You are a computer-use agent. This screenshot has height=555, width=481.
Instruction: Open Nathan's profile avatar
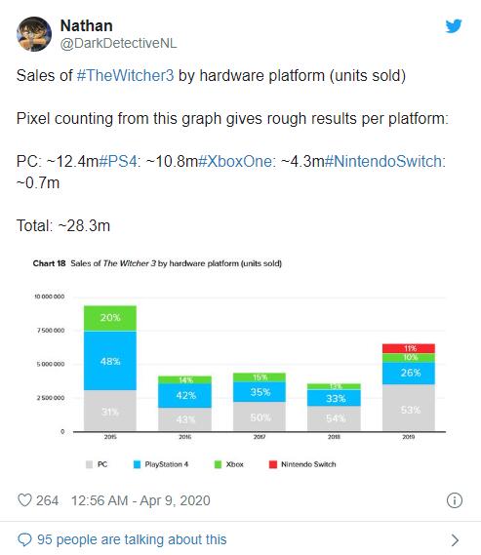click(x=34, y=34)
